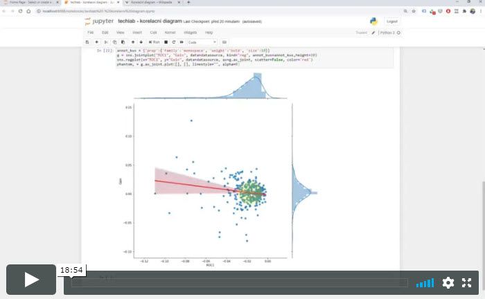This screenshot has height=299, width=485.
Task: Reload the browser page
Action: (20, 11)
